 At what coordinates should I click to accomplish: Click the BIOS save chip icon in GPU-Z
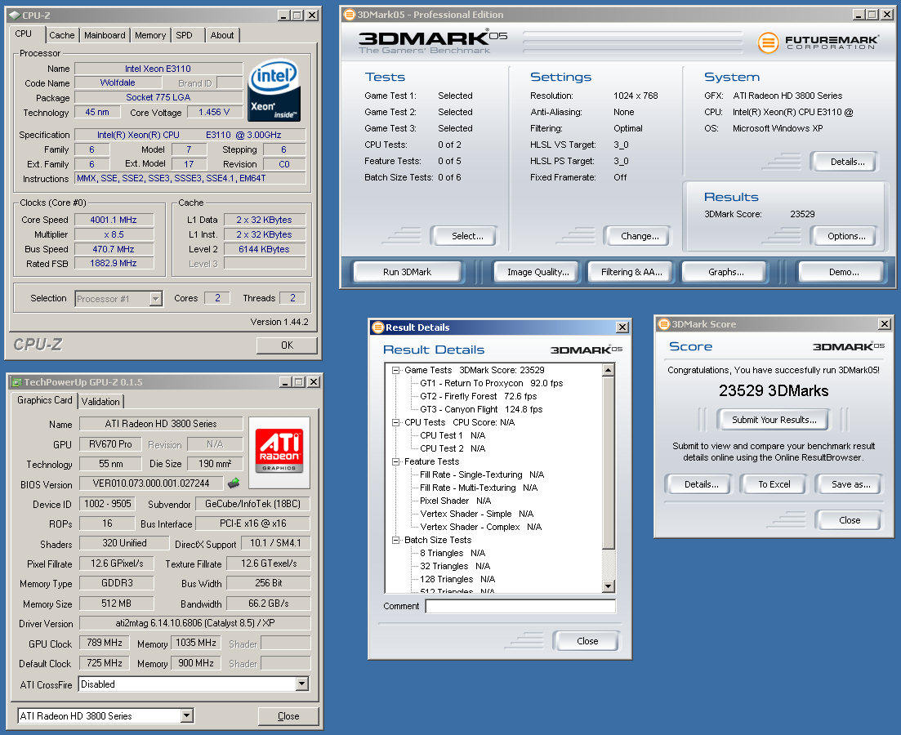[234, 483]
